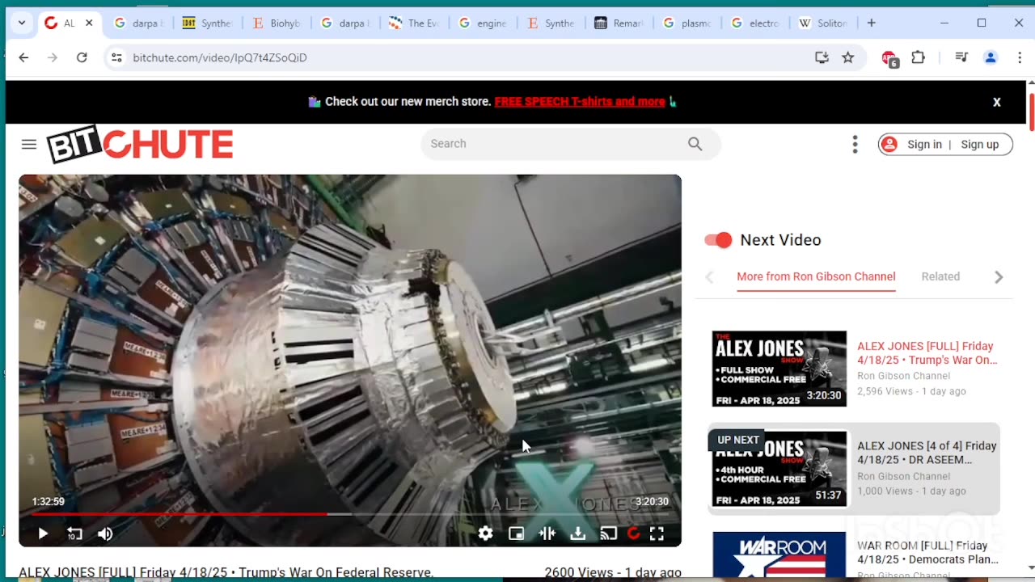Close the merch store banner
The width and height of the screenshot is (1035, 582).
tap(997, 102)
